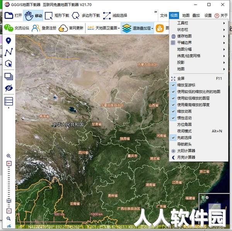232x231 pixels.
Task: Expand the 状态栏 submenu
Action: pos(199,30)
